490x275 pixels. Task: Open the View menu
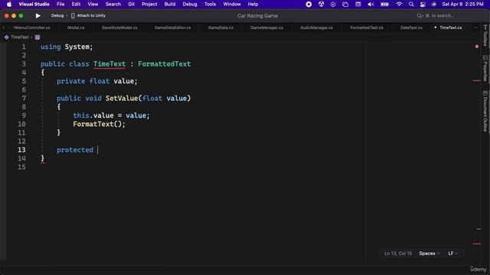(x=93, y=4)
